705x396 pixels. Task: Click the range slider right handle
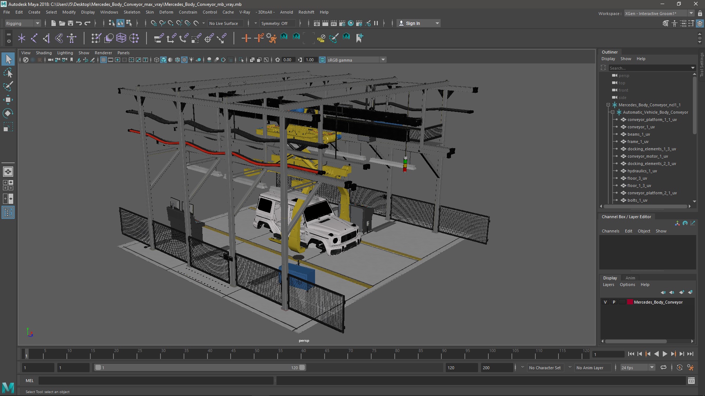point(302,367)
